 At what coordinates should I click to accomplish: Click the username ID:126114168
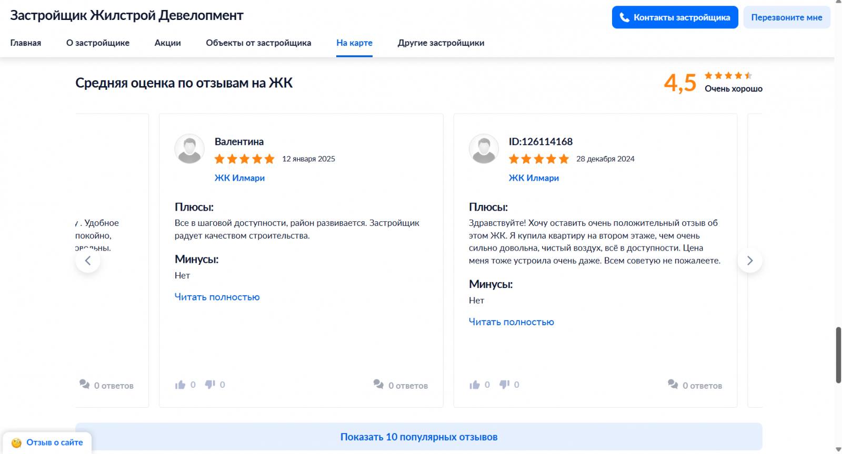click(x=540, y=142)
